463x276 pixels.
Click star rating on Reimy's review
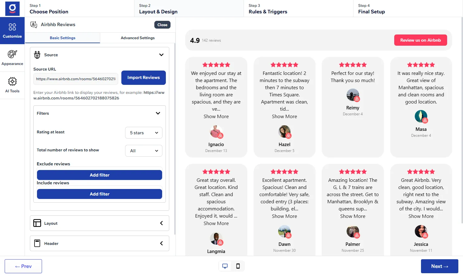tap(353, 65)
